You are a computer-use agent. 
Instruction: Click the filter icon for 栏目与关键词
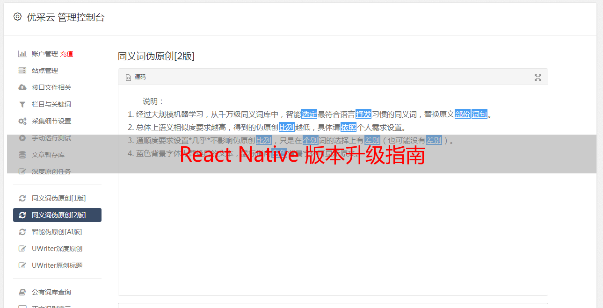pos(22,104)
